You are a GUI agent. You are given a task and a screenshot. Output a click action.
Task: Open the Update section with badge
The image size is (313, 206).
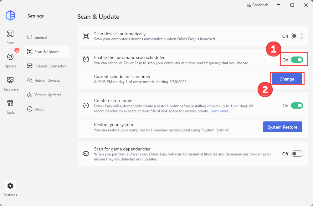point(10,60)
